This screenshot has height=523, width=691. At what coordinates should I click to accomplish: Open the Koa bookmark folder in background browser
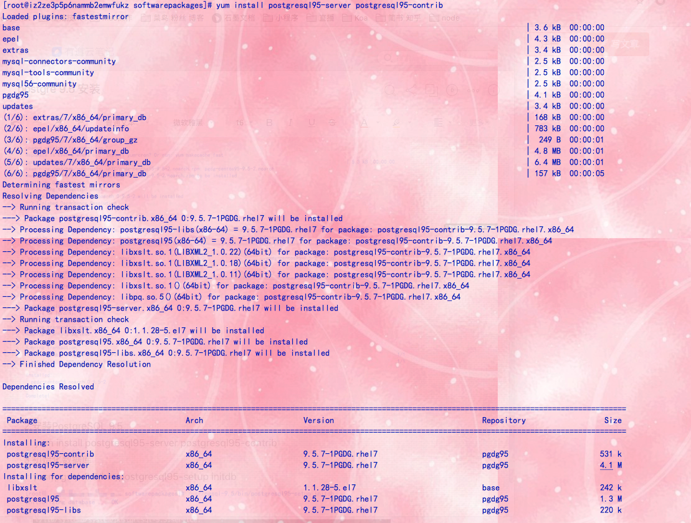[355, 18]
